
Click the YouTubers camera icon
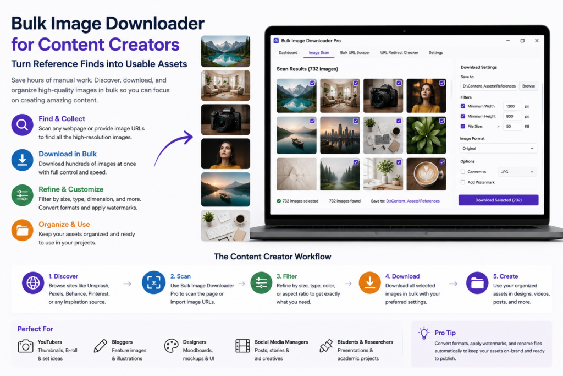click(x=25, y=346)
